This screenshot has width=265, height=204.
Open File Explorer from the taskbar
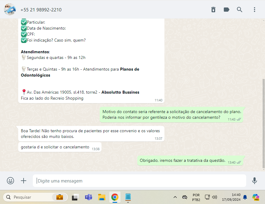[x=101, y=197]
